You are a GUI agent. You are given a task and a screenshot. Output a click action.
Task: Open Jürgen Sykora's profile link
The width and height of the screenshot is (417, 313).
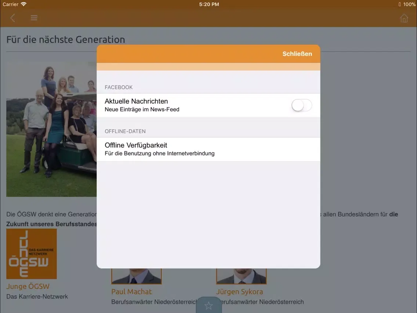[x=240, y=292]
